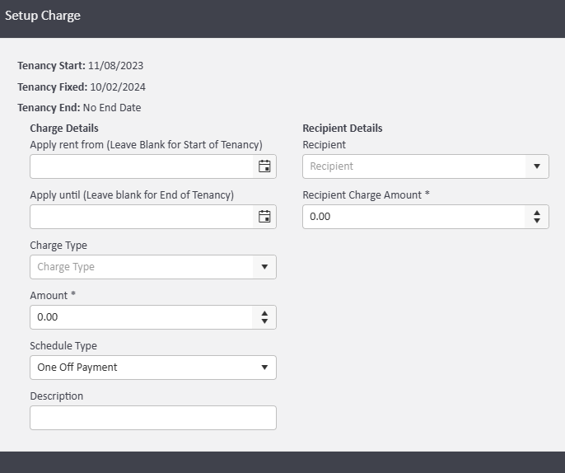Focus the Apply until date field
Viewport: 565px width, 473px height.
[x=140, y=217]
